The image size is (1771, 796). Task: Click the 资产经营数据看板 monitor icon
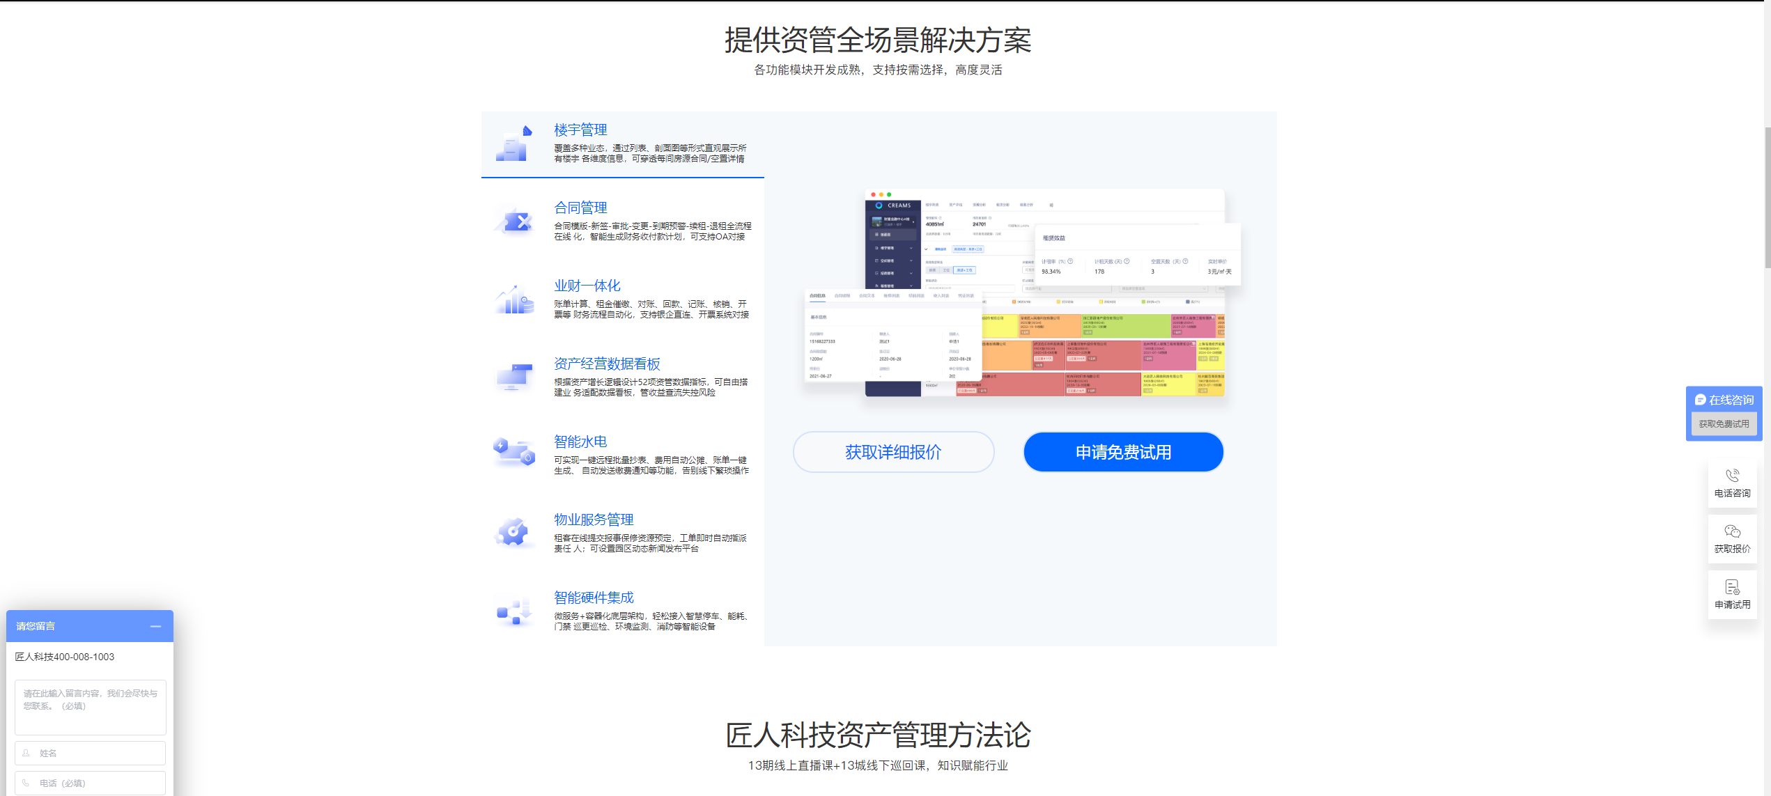(513, 377)
